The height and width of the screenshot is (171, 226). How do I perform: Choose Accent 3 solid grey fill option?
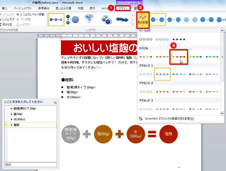tap(162, 109)
